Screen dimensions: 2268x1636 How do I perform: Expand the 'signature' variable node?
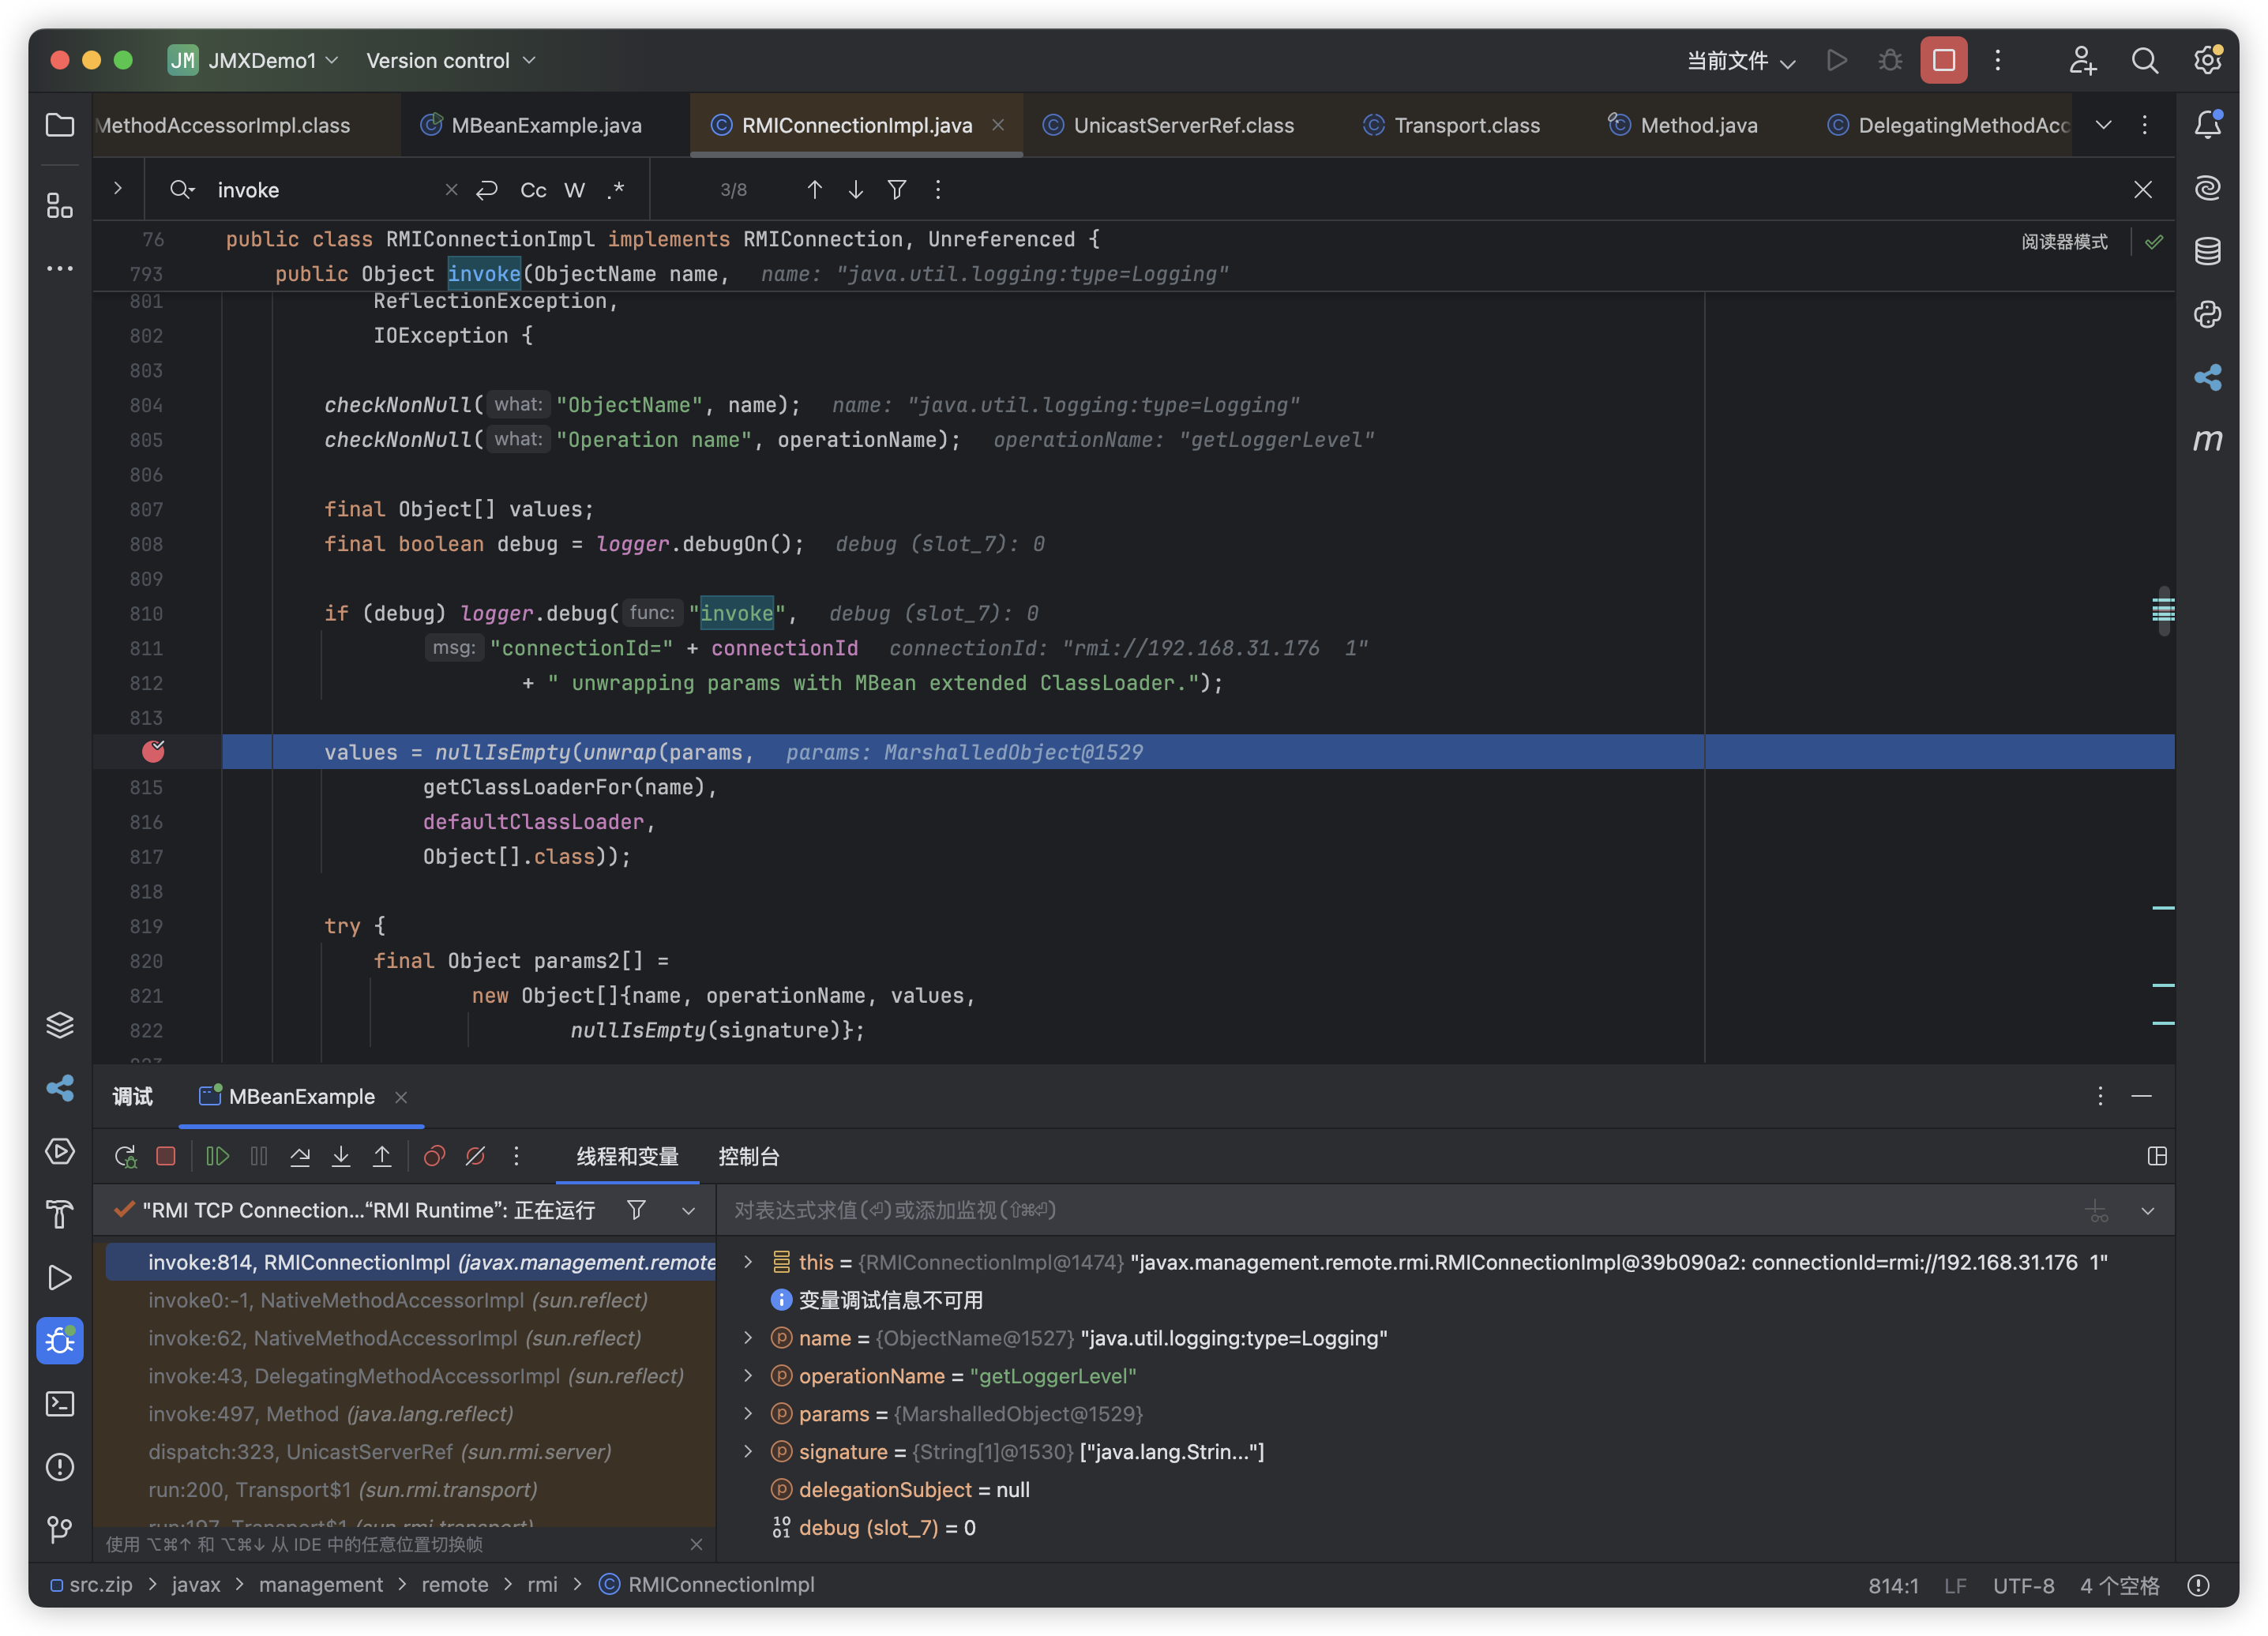coord(748,1451)
